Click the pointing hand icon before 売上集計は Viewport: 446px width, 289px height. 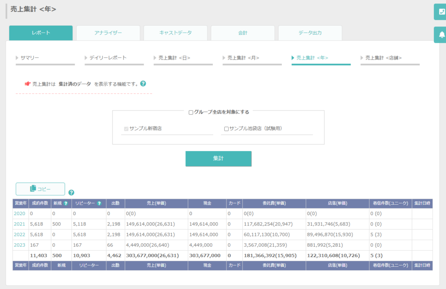[x=27, y=84]
